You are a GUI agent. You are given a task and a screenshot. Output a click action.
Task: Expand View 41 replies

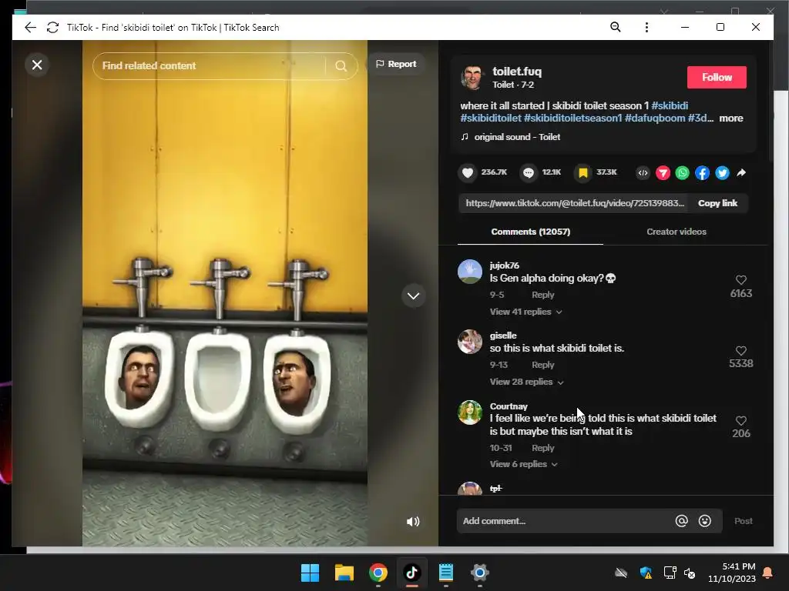(x=525, y=312)
